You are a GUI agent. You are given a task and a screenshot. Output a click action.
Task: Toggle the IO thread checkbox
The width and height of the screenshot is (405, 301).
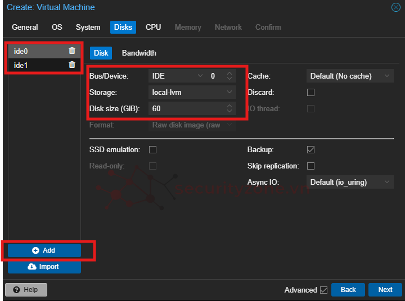click(310, 108)
